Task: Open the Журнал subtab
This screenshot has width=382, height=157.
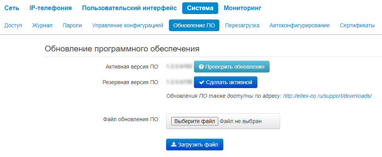Action: point(42,25)
